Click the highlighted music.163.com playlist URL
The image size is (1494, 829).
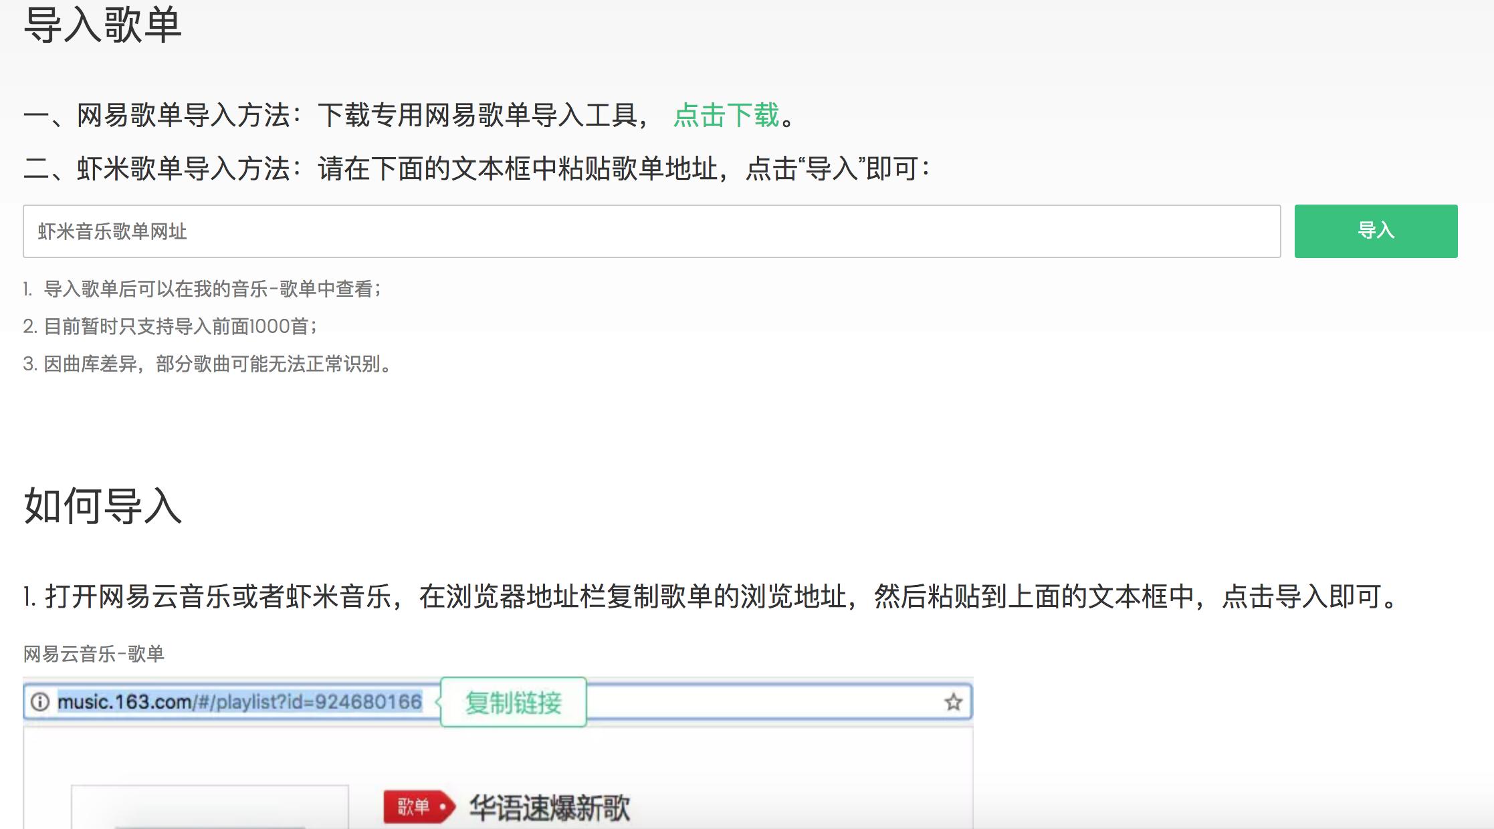coord(239,702)
